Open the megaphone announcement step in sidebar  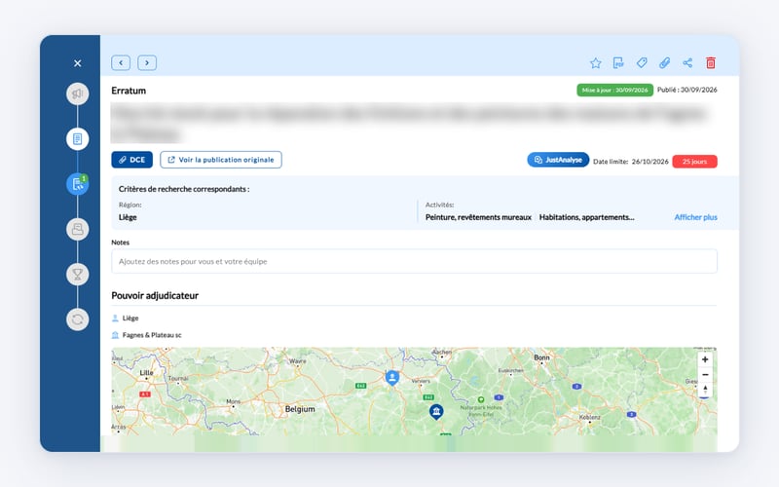[78, 94]
